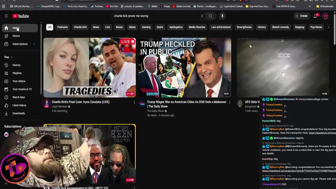Open the TRAGEDIES live video thumbnail

(x=90, y=67)
